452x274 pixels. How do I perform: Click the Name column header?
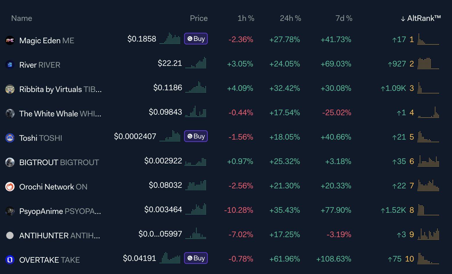[x=22, y=18]
